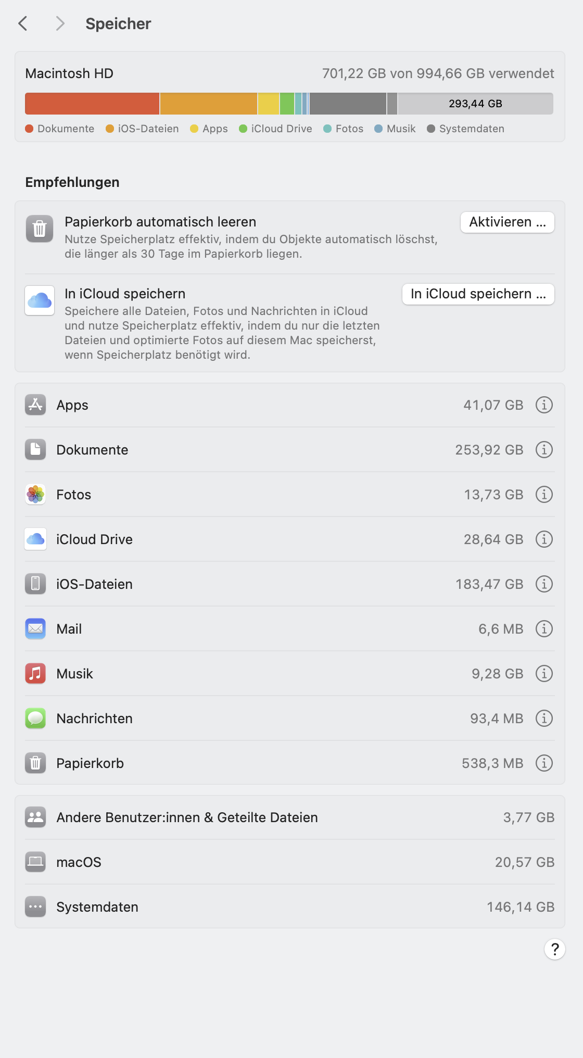Show info for Fotos storage
The width and height of the screenshot is (583, 1058).
544,495
